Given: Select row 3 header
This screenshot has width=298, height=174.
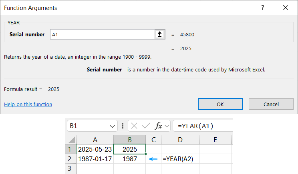Looking at the screenshot, I should (x=70, y=168).
